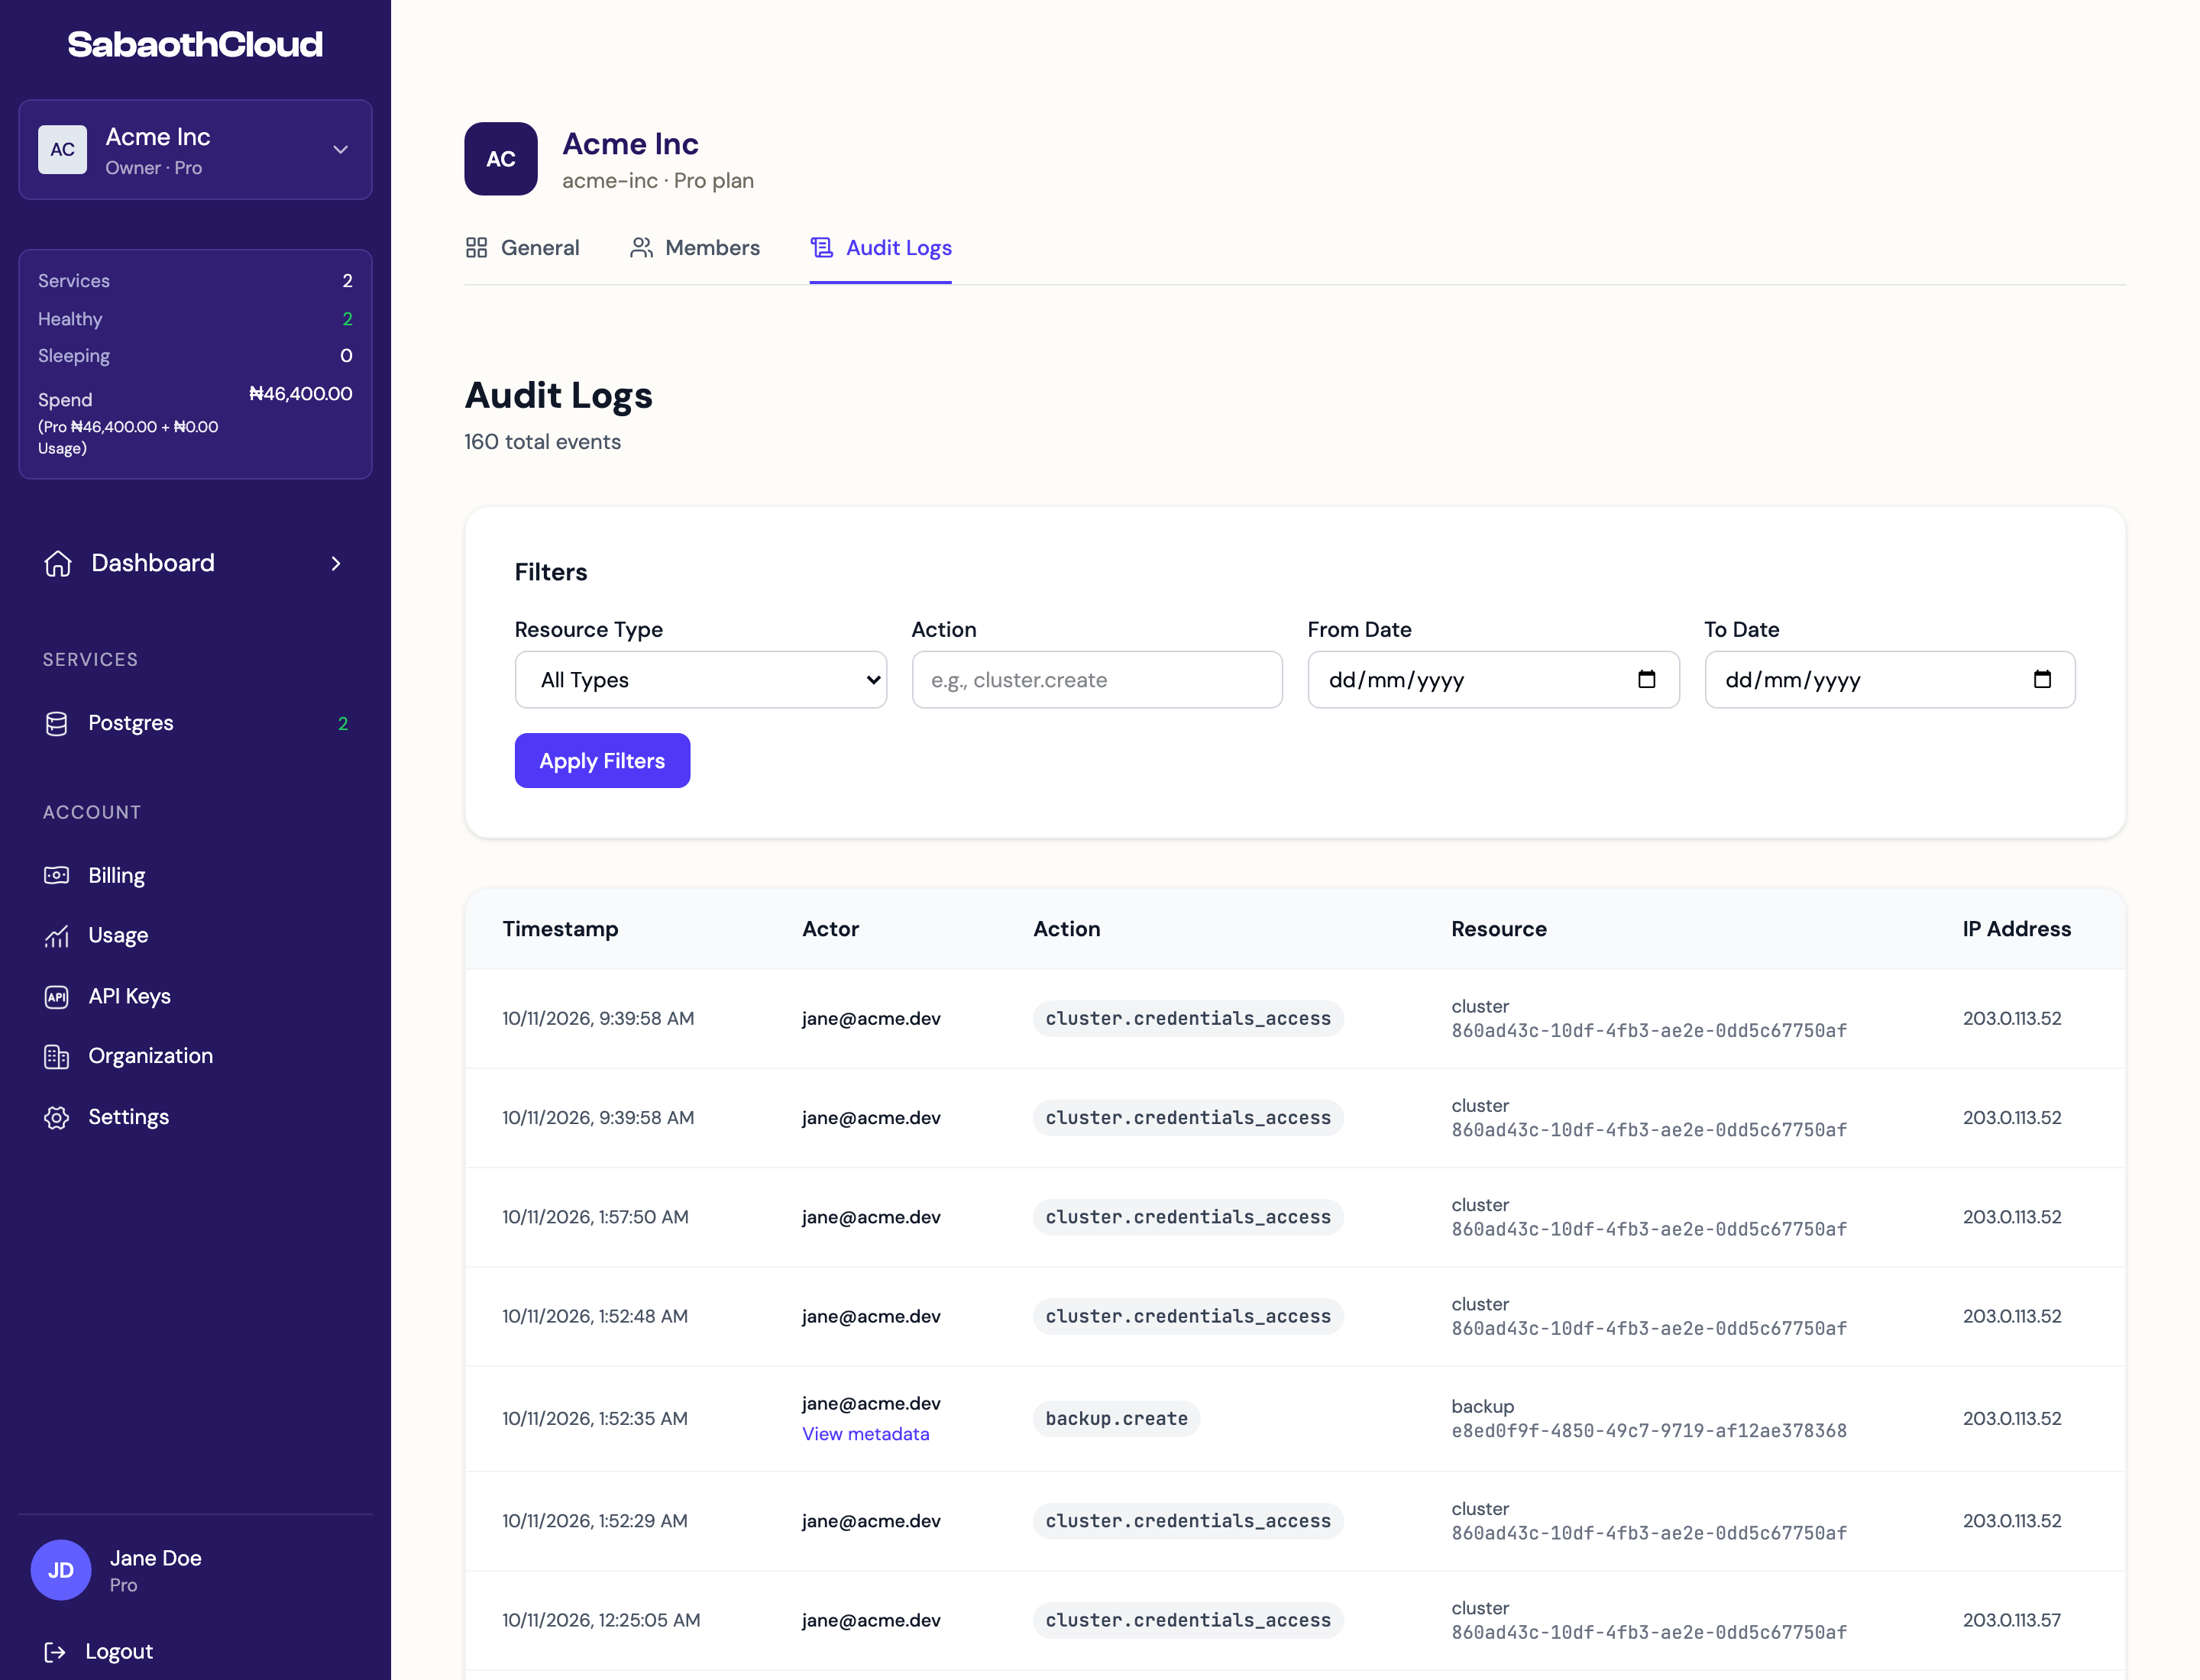Click the Timestamp column header
Screen dimensions: 2200x1680
click(x=560, y=929)
